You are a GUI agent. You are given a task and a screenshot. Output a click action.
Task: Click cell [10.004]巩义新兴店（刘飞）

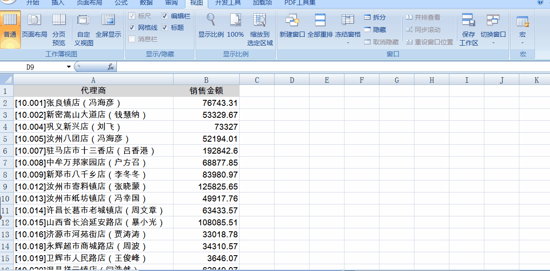pyautogui.click(x=93, y=127)
